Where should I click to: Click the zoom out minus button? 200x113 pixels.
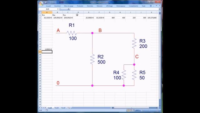(x=142, y=110)
